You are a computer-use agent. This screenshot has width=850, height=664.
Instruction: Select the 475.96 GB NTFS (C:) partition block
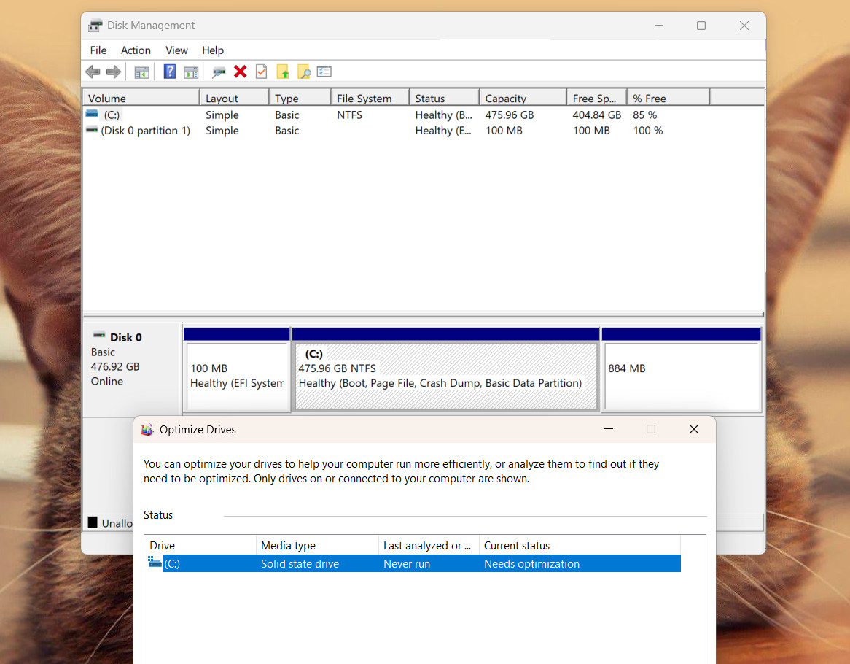tap(445, 375)
